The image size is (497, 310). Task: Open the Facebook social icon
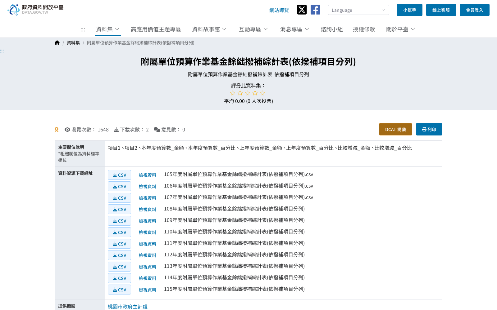(x=315, y=10)
